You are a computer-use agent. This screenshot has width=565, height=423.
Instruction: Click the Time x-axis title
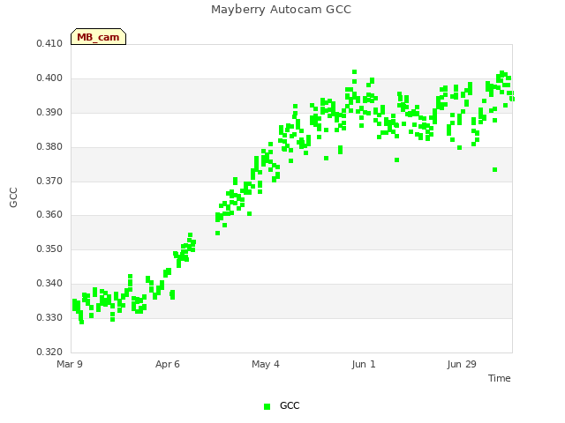tap(500, 378)
